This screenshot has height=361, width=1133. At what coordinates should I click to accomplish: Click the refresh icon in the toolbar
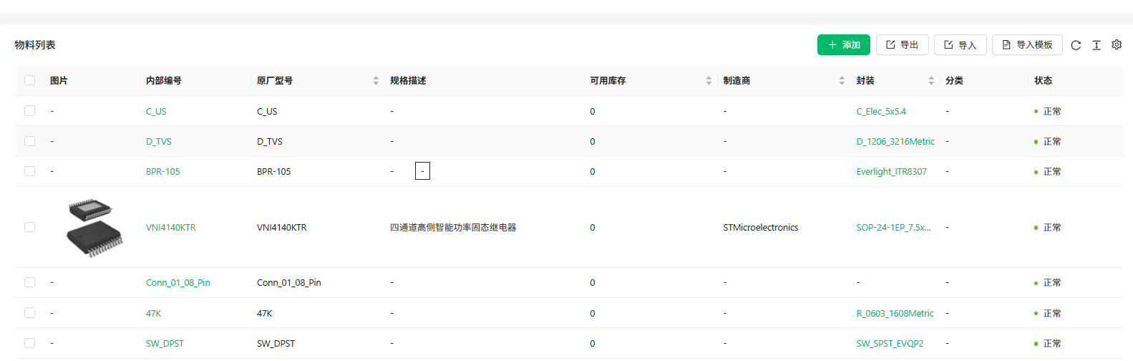pyautogui.click(x=1076, y=45)
